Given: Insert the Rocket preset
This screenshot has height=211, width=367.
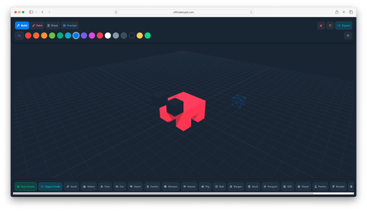Looking at the screenshot, I should pos(337,186).
